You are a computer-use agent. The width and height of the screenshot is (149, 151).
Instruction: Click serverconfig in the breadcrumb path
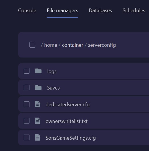click(x=102, y=45)
